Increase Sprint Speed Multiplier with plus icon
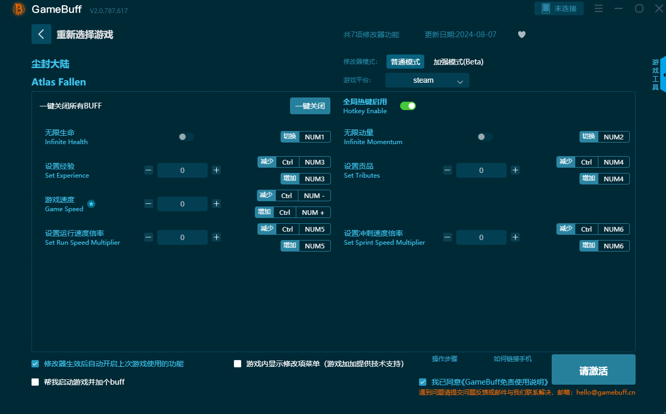Screen dimensions: 666x414 click(515, 237)
